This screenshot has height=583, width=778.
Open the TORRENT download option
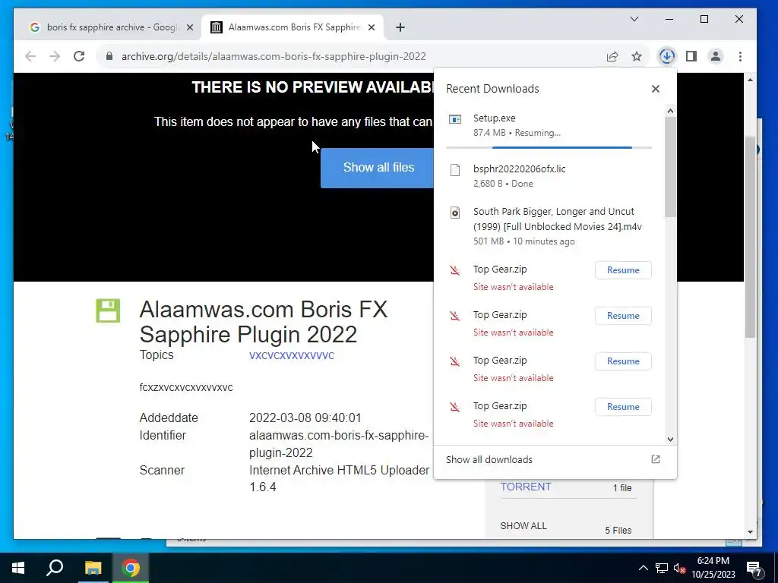click(x=526, y=487)
